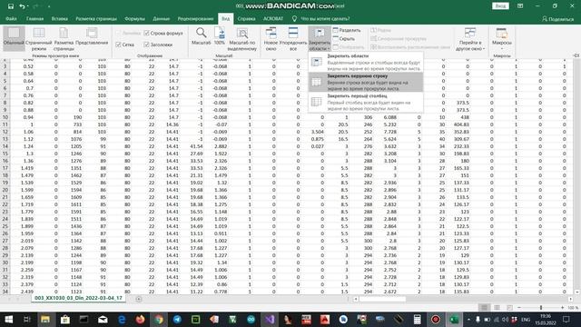The width and height of the screenshot is (581, 327).
Task: Open a Новое окно (New Window)
Action: [271, 38]
